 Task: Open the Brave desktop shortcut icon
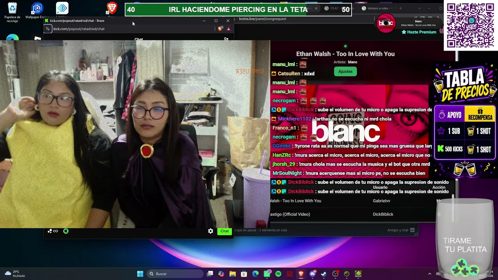tap(112, 9)
